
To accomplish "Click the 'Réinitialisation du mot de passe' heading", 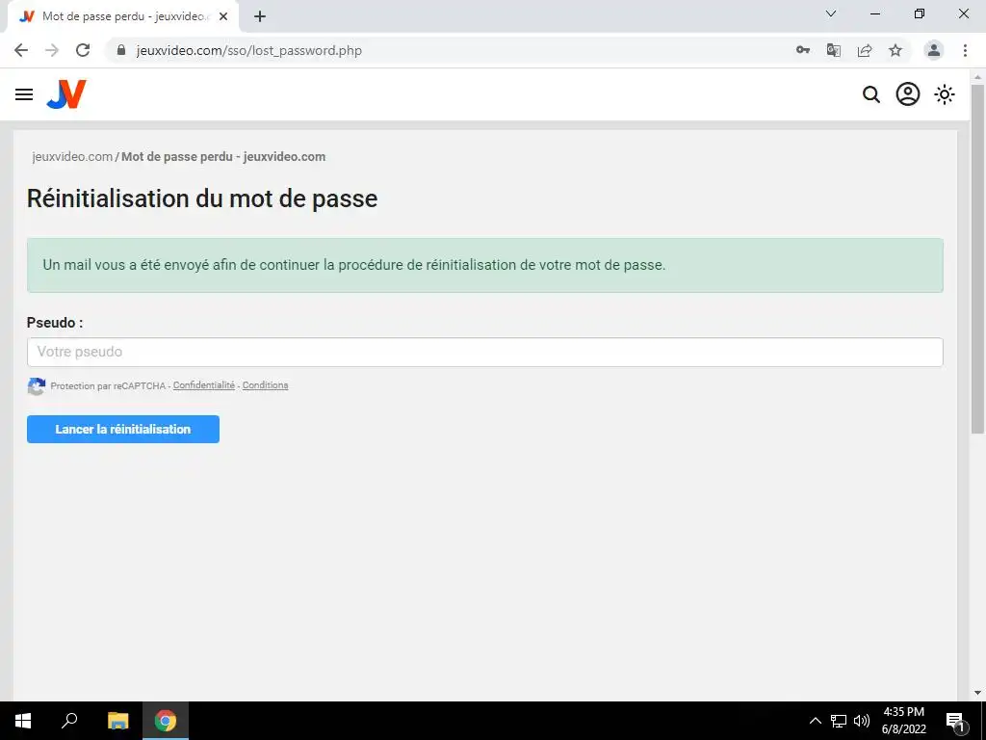I will pyautogui.click(x=202, y=198).
